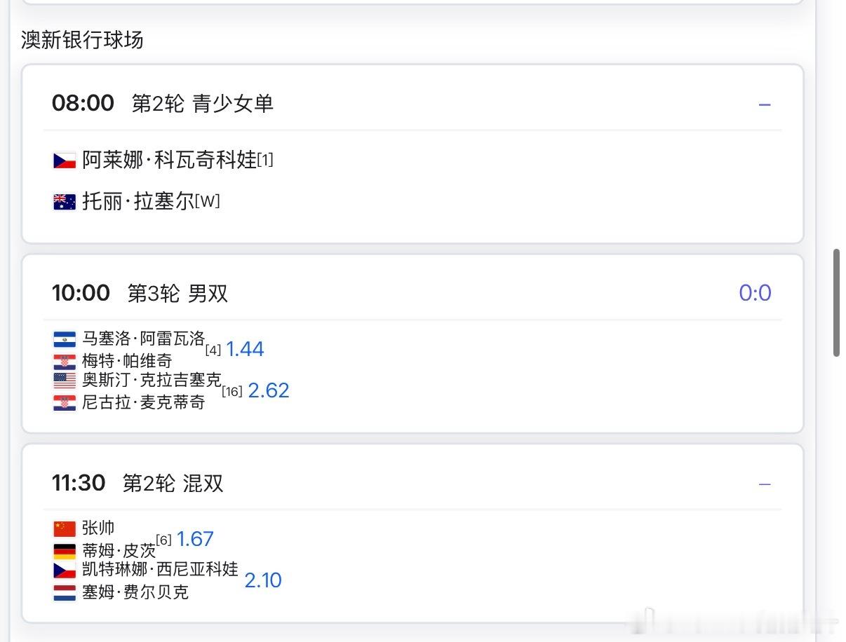Click the Croatian flag beside 梅特·帕维奇
This screenshot has width=846, height=642.
[65, 362]
